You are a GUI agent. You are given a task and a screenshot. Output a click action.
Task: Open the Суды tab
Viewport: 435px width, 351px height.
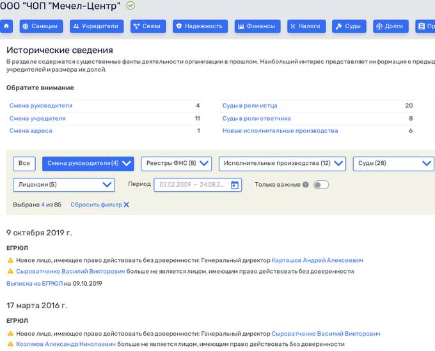pos(349,26)
